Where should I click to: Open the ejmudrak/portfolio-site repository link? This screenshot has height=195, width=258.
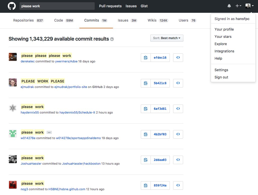point(71,87)
